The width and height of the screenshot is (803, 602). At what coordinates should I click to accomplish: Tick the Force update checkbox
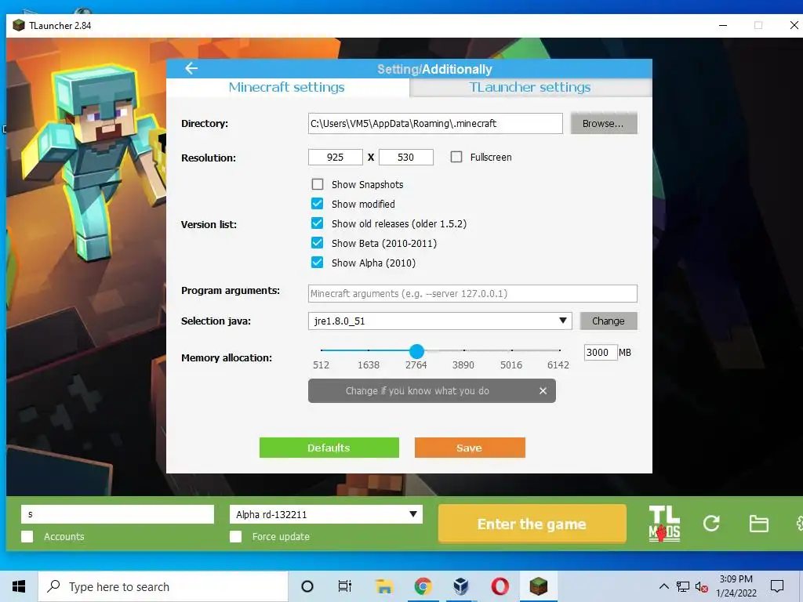pos(235,536)
